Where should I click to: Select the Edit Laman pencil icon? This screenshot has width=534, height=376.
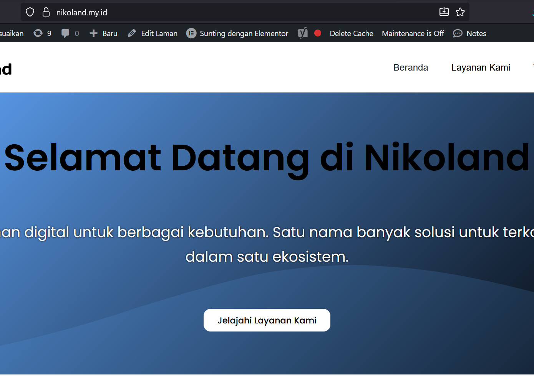click(x=132, y=33)
